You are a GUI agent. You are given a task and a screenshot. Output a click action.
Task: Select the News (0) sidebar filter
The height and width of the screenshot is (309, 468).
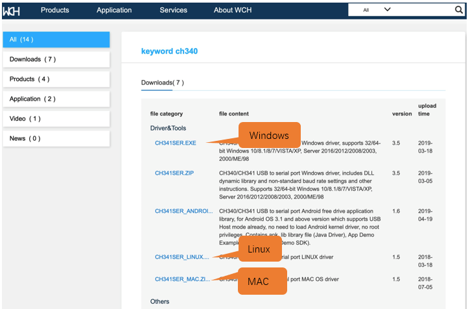tap(56, 138)
